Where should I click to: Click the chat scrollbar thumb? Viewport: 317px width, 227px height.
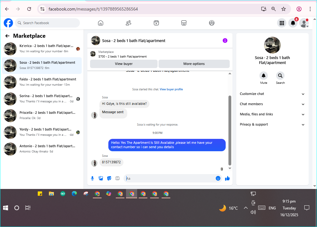[230, 131]
